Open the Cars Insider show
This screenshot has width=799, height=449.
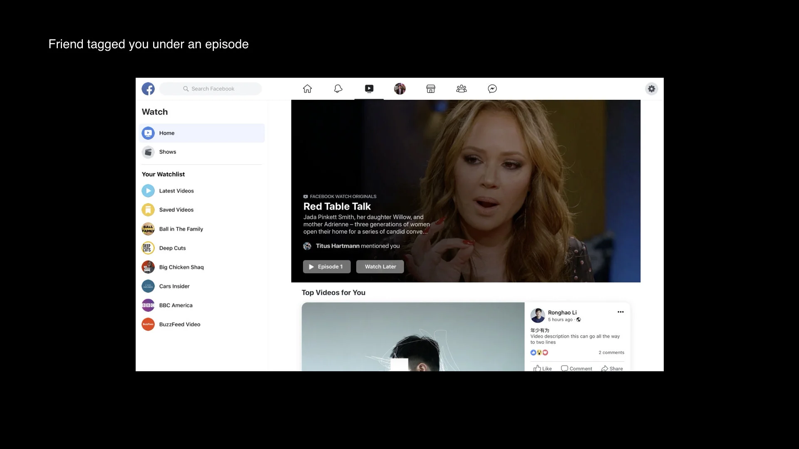(x=202, y=286)
